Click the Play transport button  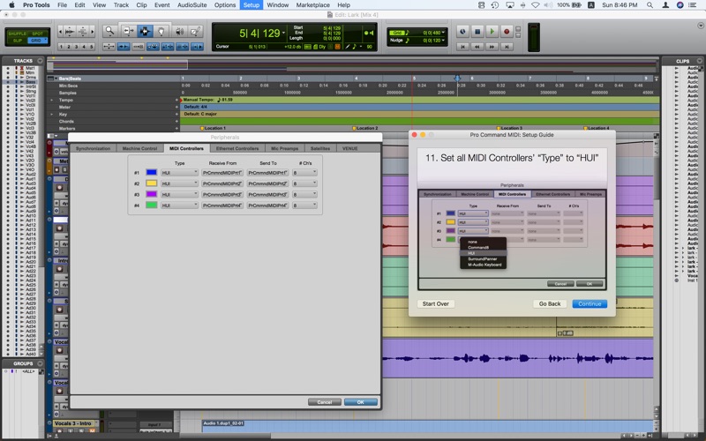coord(492,32)
